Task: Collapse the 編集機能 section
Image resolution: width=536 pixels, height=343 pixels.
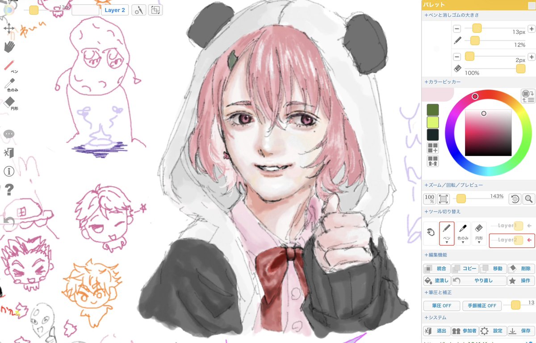Action: (x=435, y=255)
